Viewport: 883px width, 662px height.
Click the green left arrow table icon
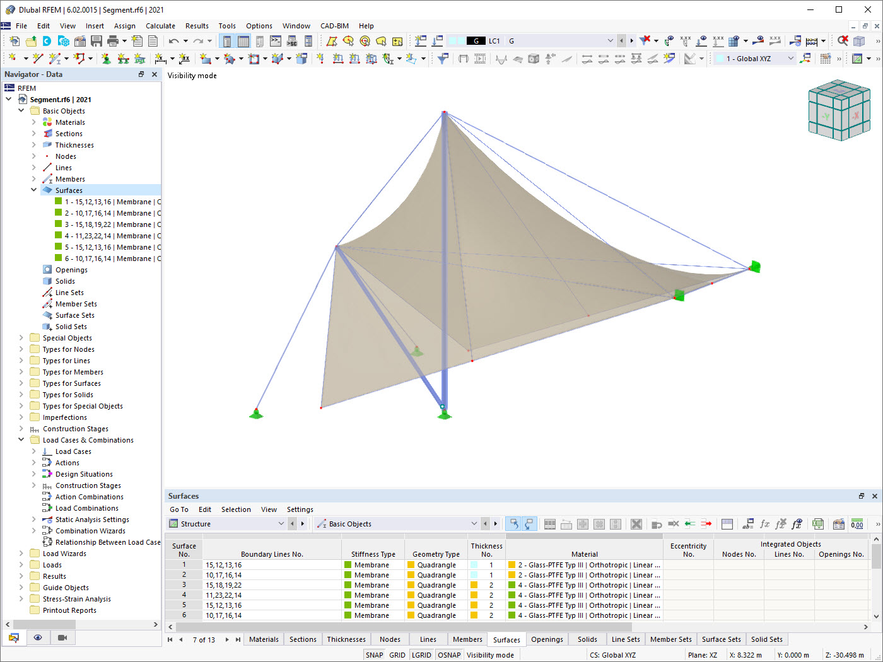point(690,524)
